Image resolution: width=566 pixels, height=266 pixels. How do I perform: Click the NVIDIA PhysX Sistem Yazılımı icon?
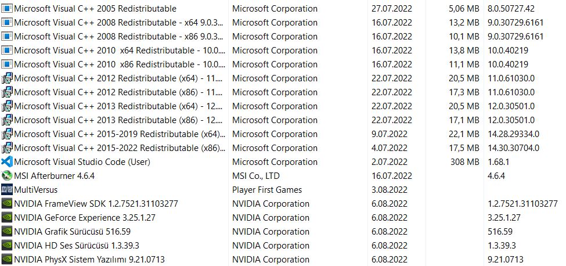tap(7, 260)
